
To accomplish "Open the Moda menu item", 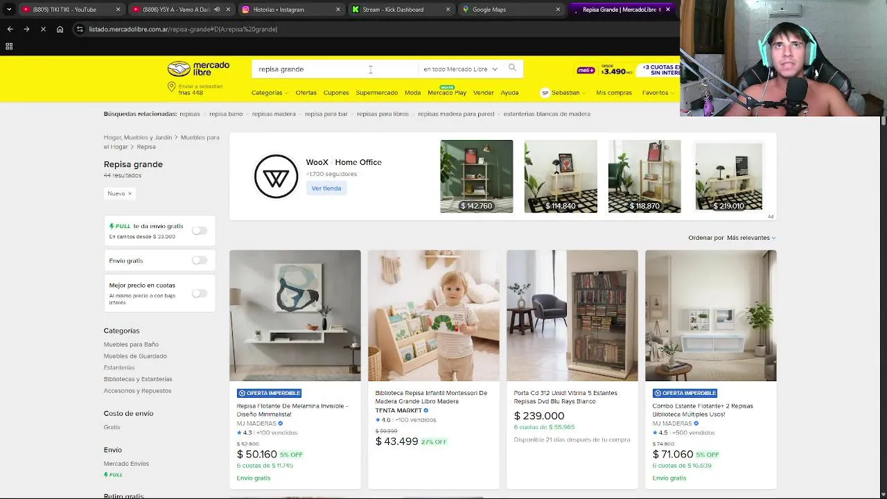I will click(412, 93).
